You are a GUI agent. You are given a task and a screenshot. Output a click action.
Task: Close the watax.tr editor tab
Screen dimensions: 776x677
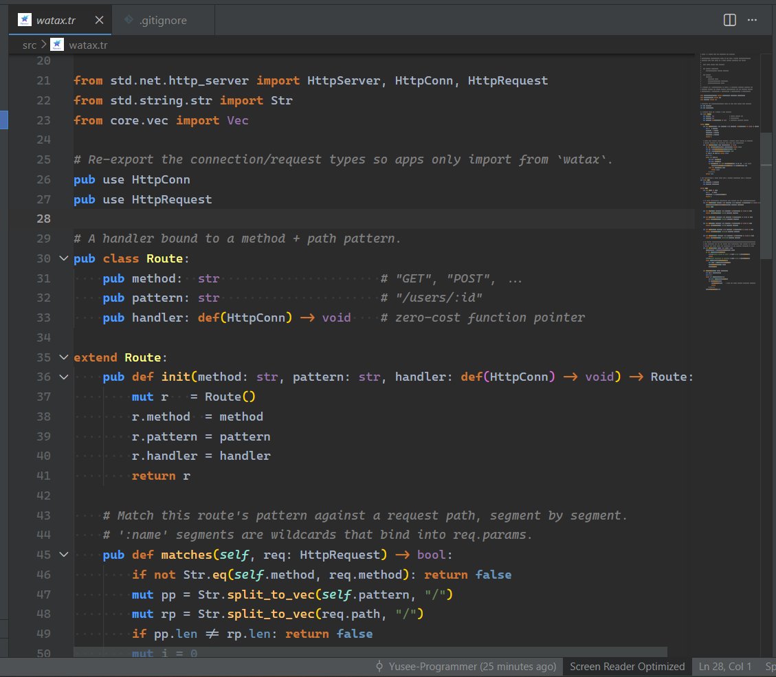point(99,20)
